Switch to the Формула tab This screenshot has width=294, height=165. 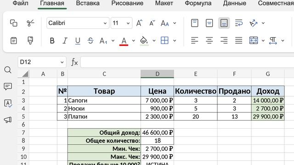pyautogui.click(x=198, y=3)
